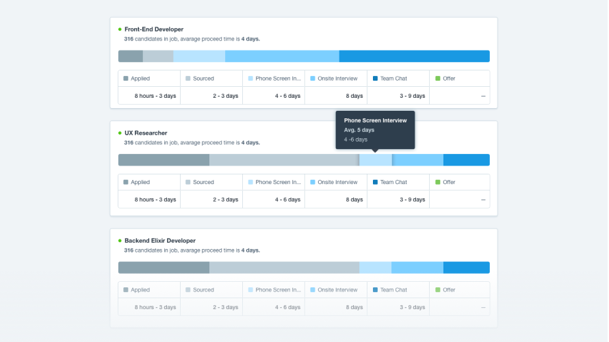Click green status dot beside Front-End Developer

pyautogui.click(x=120, y=29)
